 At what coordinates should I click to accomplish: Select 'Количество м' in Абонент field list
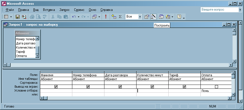(26, 47)
